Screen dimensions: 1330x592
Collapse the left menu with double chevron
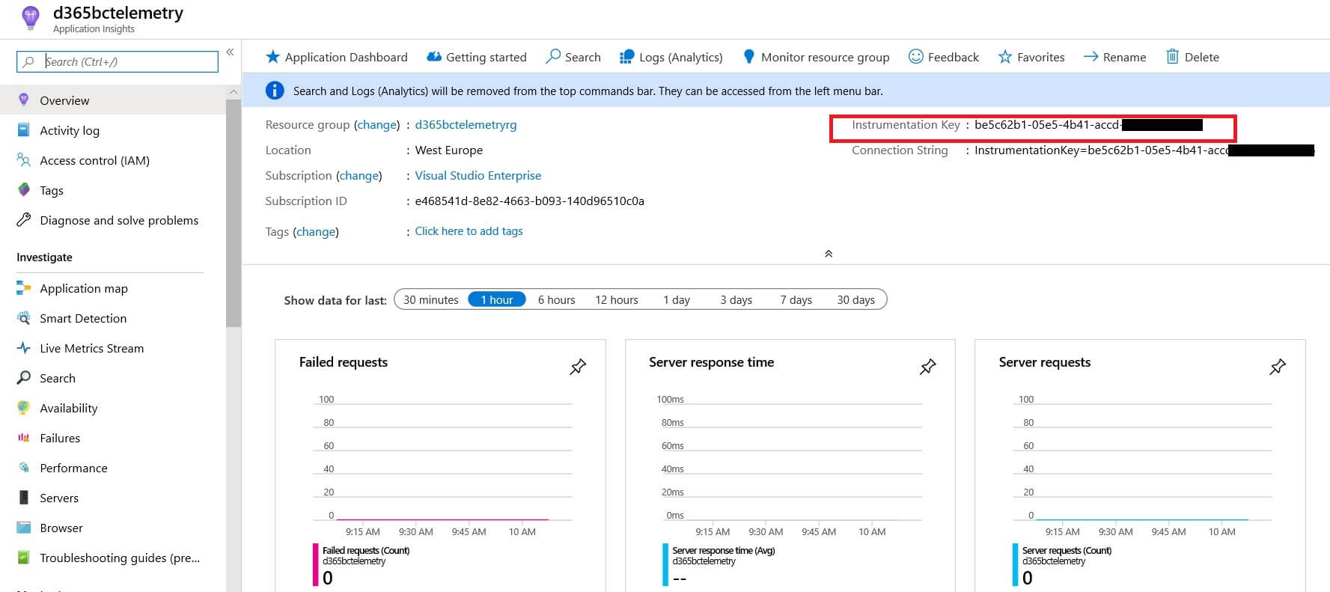click(230, 52)
